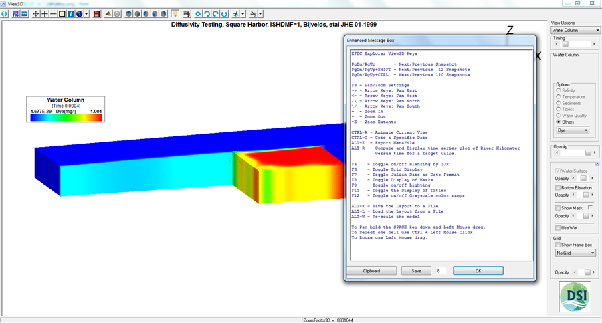Click the Timing slider thumb
The height and width of the screenshot is (323, 602).
pos(565,44)
